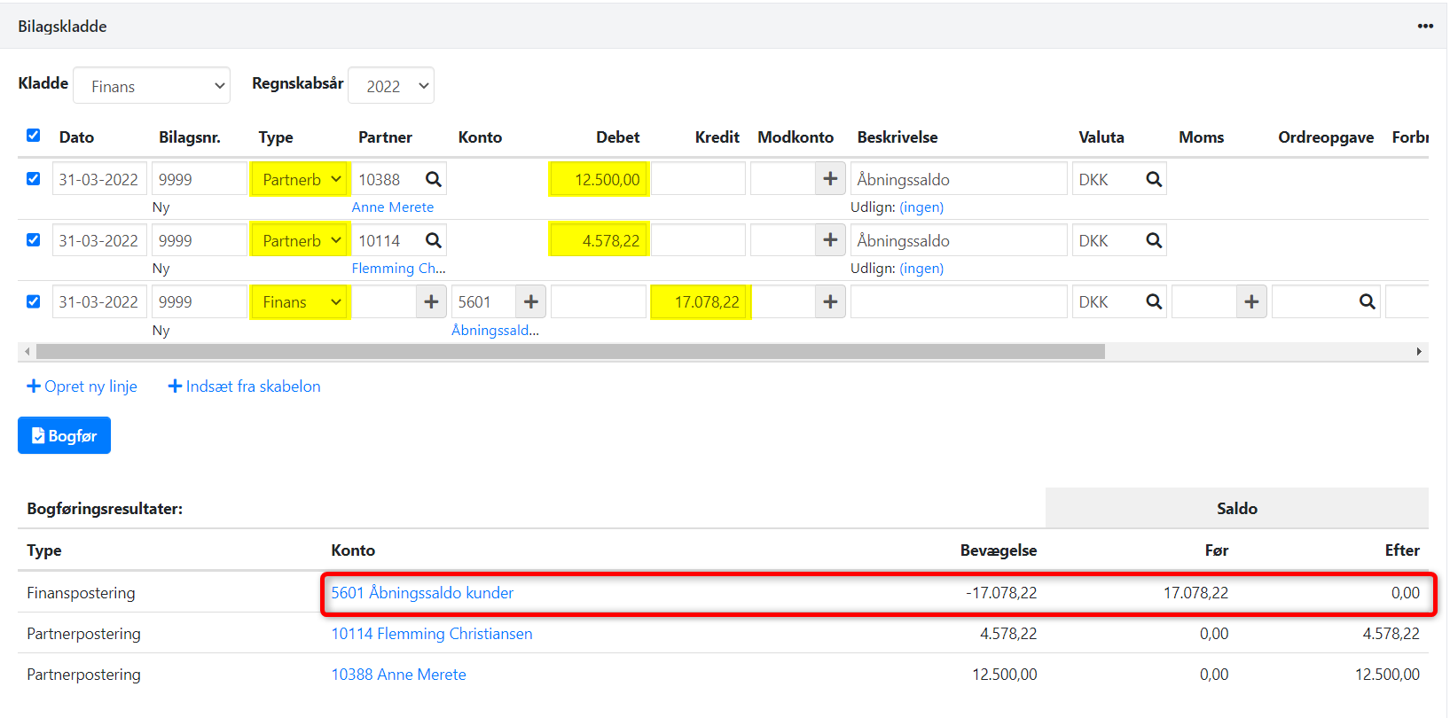The height and width of the screenshot is (718, 1450).
Task: Open 5601 Åbningssaldo kunder result link
Action: point(422,593)
